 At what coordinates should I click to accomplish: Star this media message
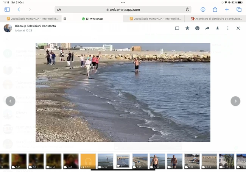tap(187, 28)
